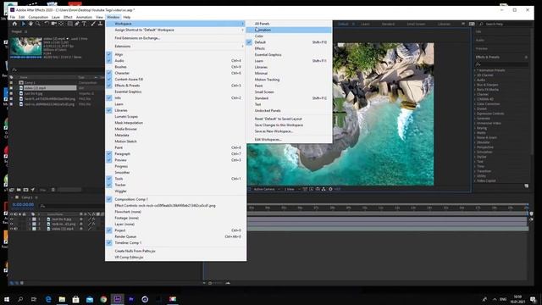Image resolution: width=542 pixels, height=305 pixels.
Task: Click the new folder icon in Project panel
Action: pyautogui.click(x=19, y=190)
